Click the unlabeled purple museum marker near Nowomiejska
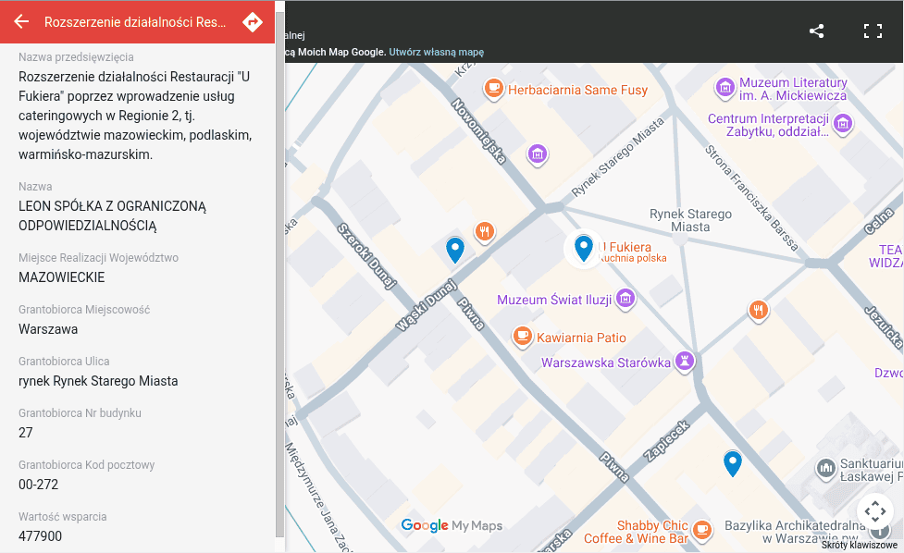904x553 pixels. point(538,154)
